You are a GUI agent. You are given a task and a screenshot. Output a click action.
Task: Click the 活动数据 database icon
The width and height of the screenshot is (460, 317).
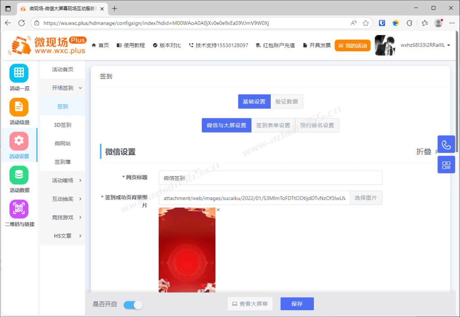tap(18, 175)
